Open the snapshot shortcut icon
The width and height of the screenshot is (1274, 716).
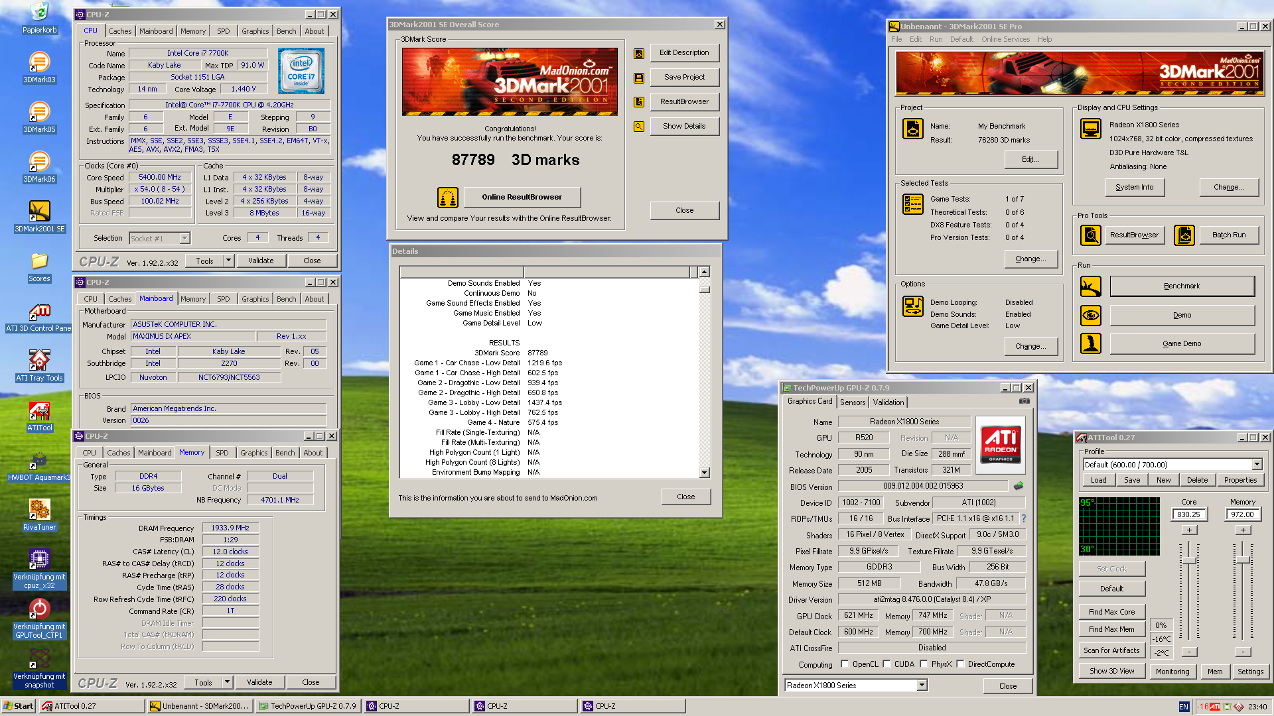(39, 660)
